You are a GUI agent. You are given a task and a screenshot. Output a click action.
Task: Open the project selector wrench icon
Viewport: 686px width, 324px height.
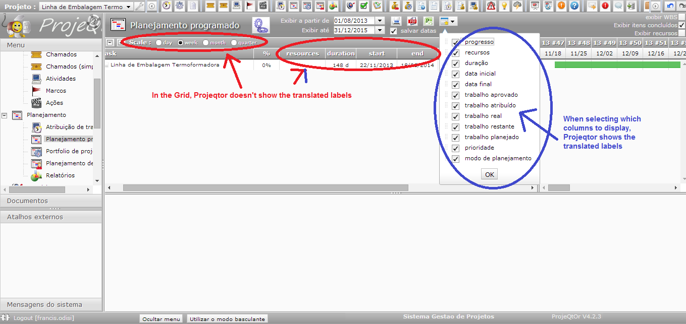(x=140, y=7)
